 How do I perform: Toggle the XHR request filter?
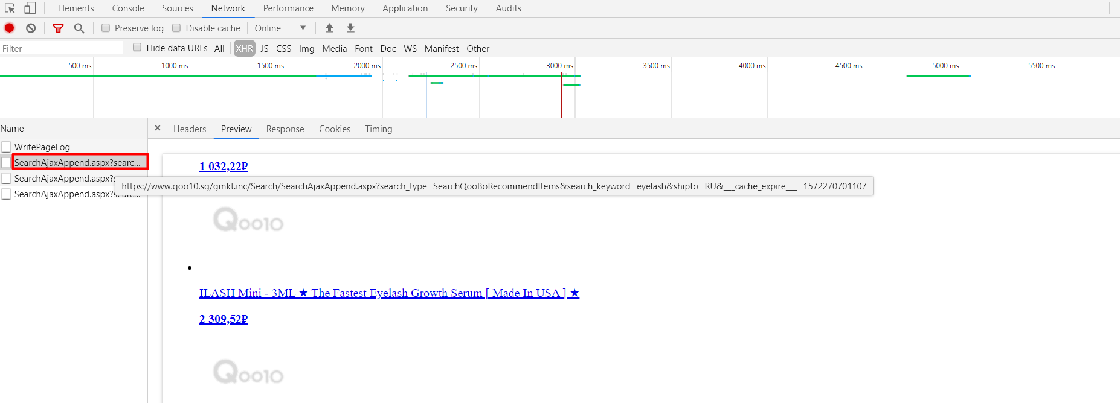click(x=245, y=48)
